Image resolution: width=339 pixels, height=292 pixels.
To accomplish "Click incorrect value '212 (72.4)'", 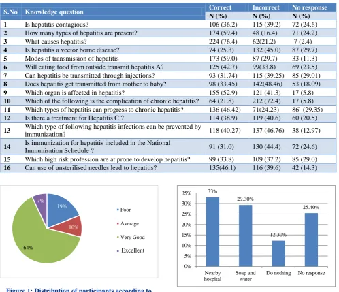I will click(267, 101).
